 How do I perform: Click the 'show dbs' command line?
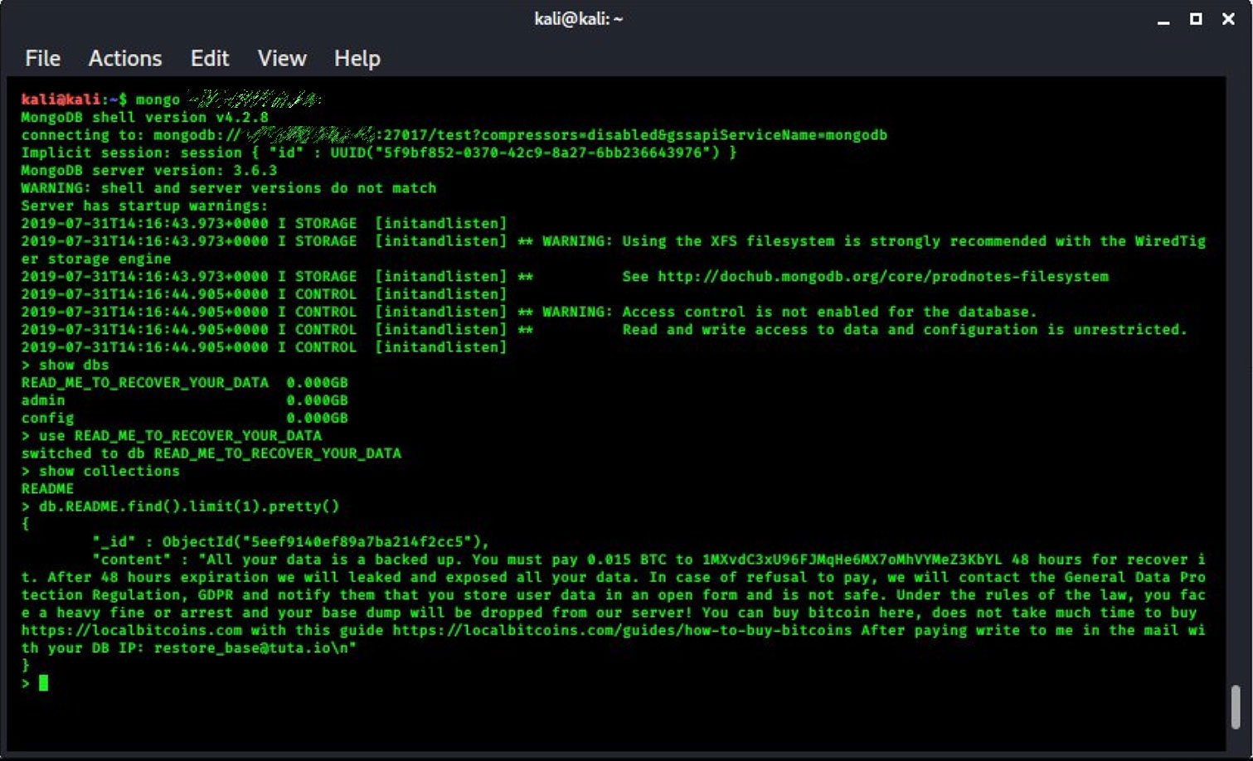(73, 365)
